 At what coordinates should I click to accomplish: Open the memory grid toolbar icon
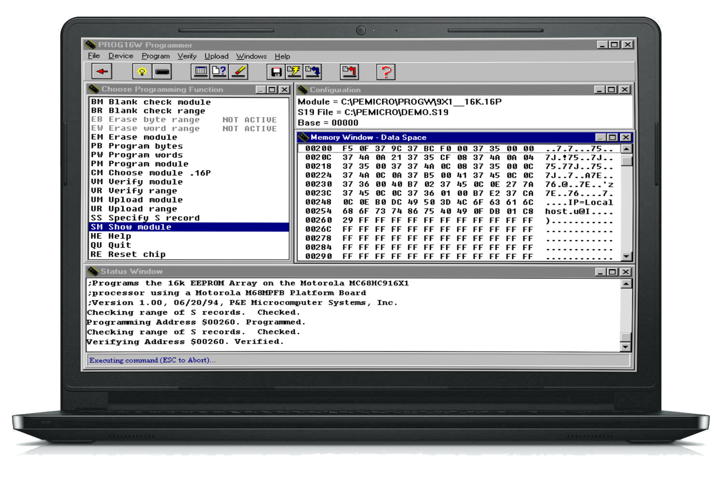202,71
